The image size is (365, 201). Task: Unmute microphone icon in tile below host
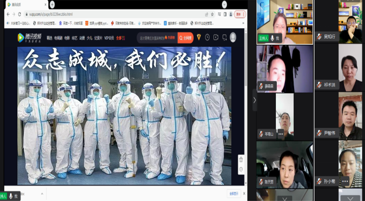coord(261,86)
